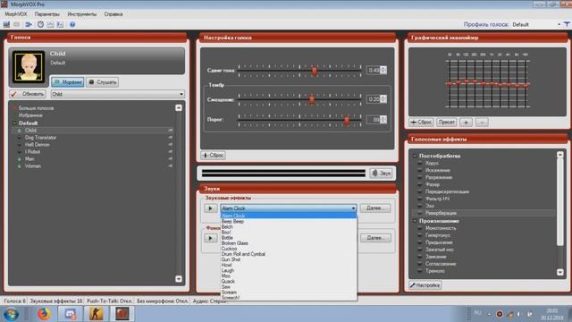Open Firefox from the Windows taskbar
Screen dimensions: 572x322
(44, 314)
